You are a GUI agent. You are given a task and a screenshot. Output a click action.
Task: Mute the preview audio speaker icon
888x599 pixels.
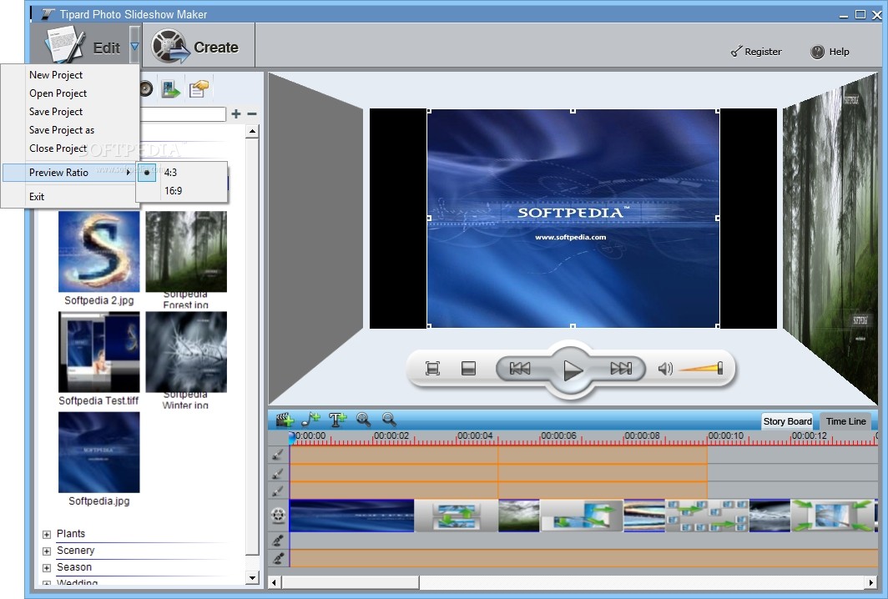click(665, 369)
